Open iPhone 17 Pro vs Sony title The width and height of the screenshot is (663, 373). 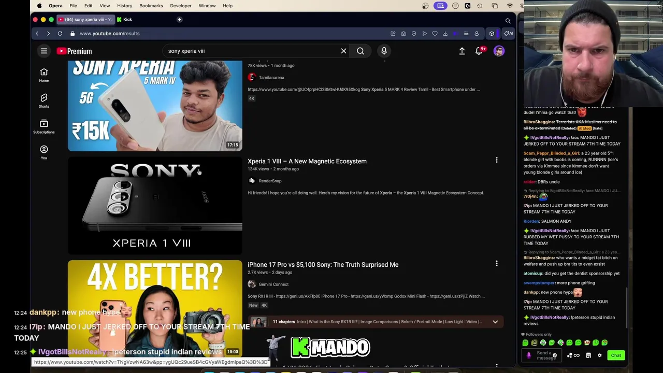323,265
